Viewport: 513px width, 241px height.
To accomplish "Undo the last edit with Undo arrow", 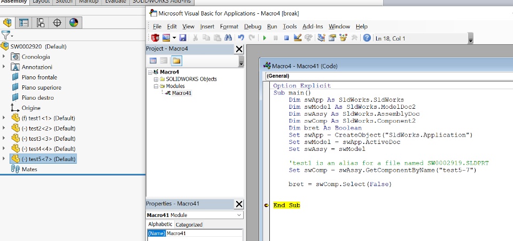I will [241, 38].
